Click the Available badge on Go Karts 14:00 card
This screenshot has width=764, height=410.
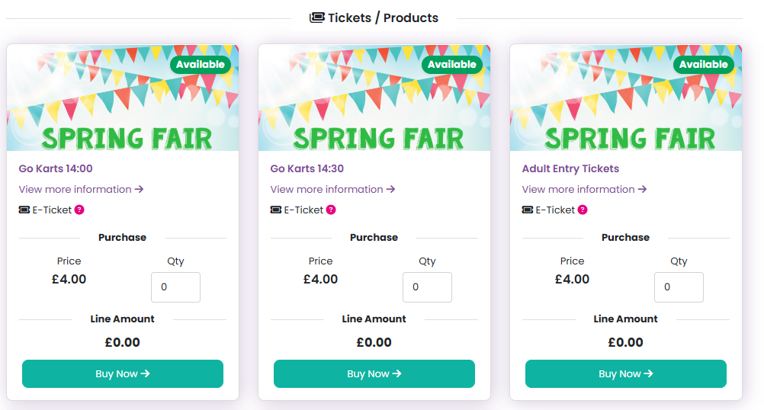[x=201, y=64]
